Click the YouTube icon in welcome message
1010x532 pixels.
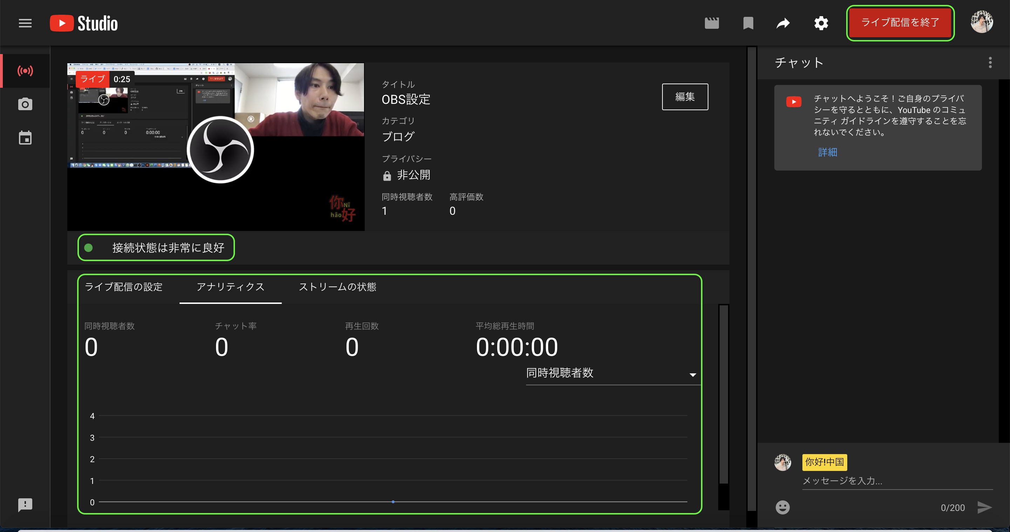[x=794, y=102]
